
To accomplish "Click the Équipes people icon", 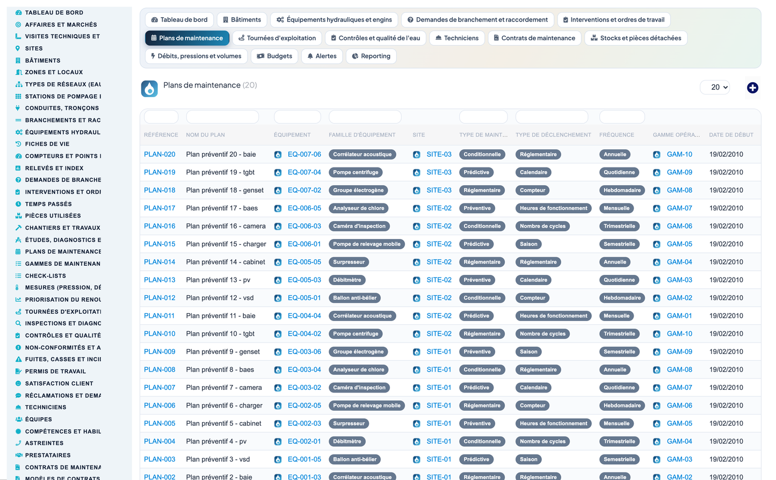I will click(18, 419).
